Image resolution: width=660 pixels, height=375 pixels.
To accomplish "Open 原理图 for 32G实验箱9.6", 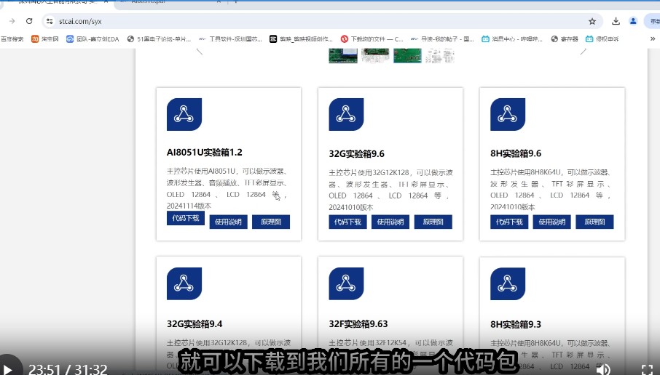I will (x=433, y=222).
